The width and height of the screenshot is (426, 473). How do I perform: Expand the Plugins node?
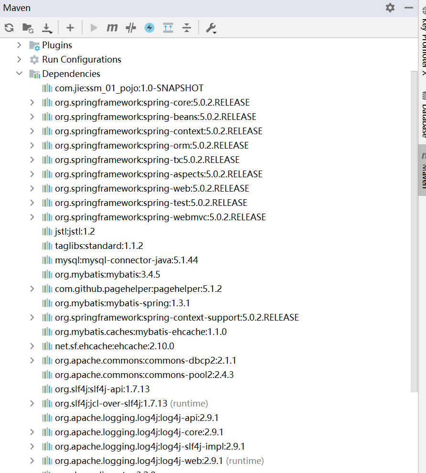(19, 45)
